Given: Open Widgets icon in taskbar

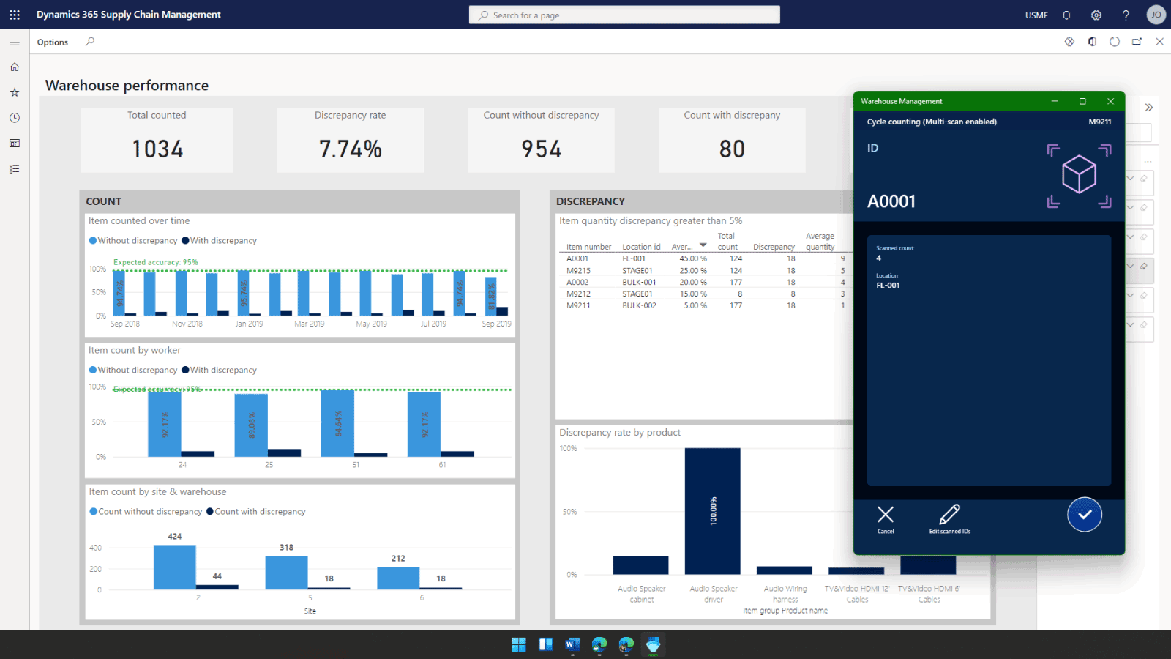Looking at the screenshot, I should click(x=546, y=644).
